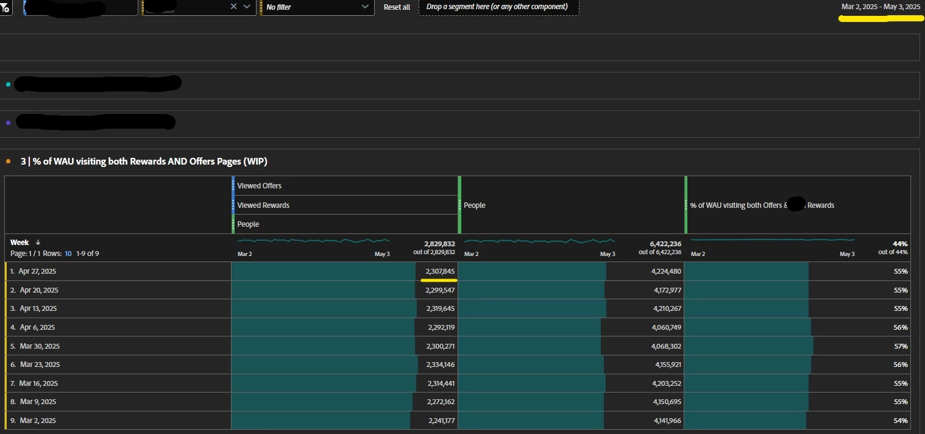Select the Mar 9, 2025 week row

118,402
